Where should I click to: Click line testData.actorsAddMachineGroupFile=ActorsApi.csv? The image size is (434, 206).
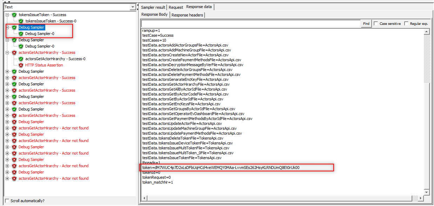click(186, 50)
